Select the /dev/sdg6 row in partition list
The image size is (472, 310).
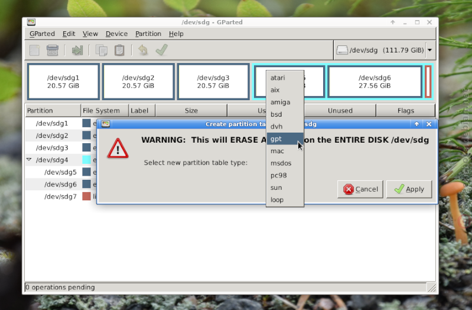click(x=61, y=184)
